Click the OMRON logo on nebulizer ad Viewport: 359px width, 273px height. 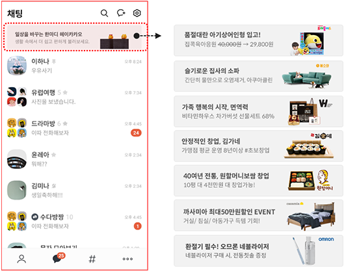pos(326,239)
